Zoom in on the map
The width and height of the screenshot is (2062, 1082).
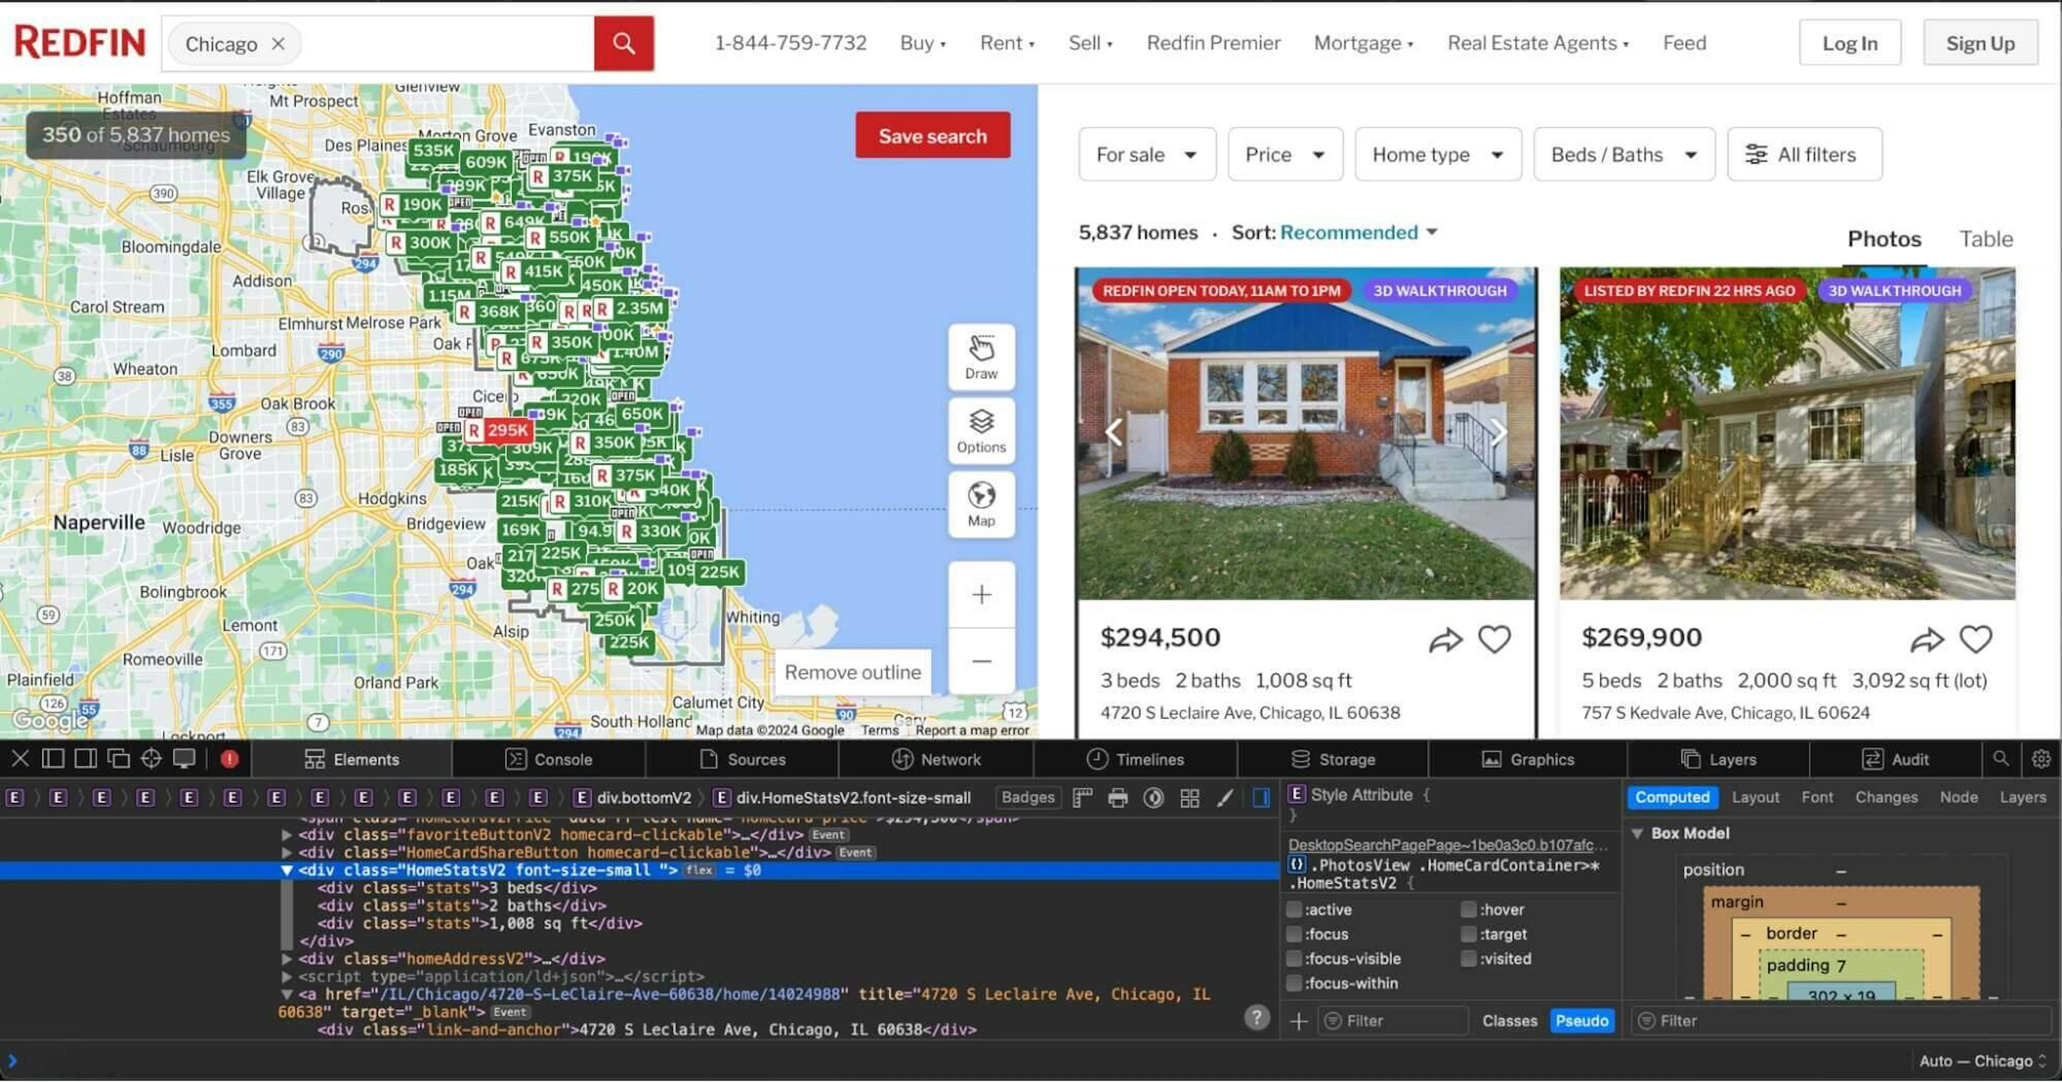(x=982, y=594)
